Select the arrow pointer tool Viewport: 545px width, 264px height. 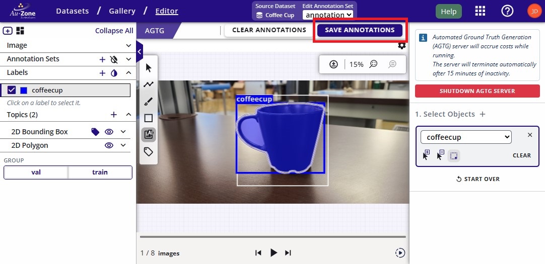coord(149,68)
